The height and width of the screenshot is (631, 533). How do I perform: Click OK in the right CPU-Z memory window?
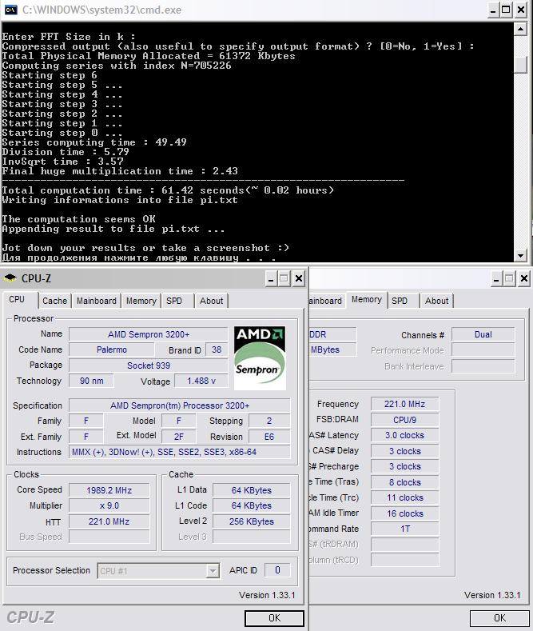coord(499,618)
